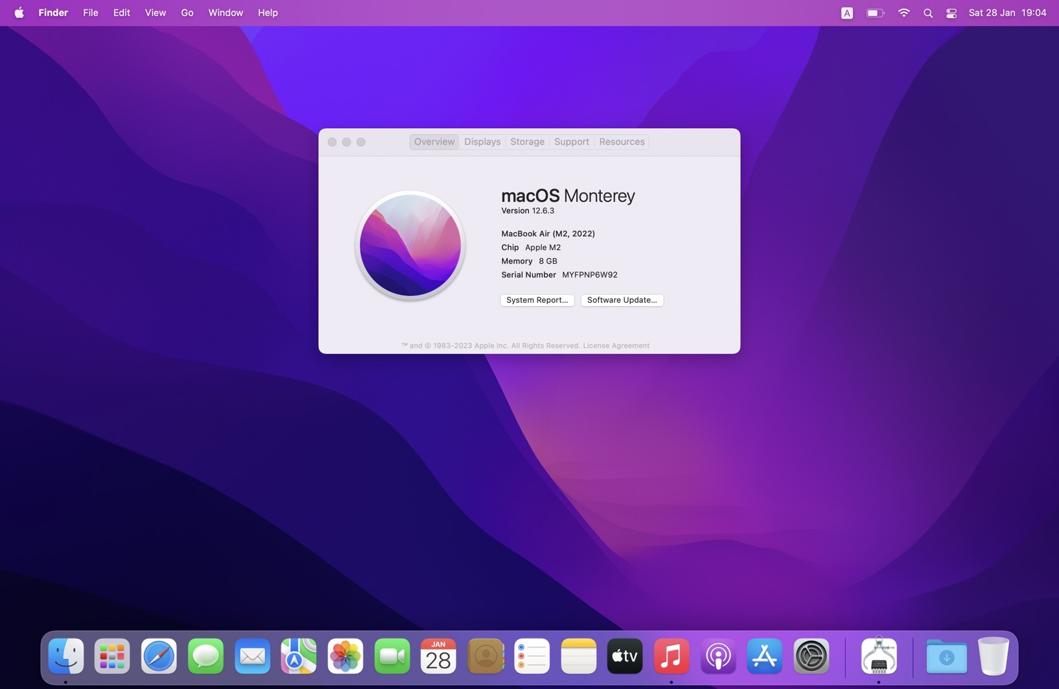The image size is (1059, 689).
Task: Launch the Photos app in Dock
Action: coord(345,656)
